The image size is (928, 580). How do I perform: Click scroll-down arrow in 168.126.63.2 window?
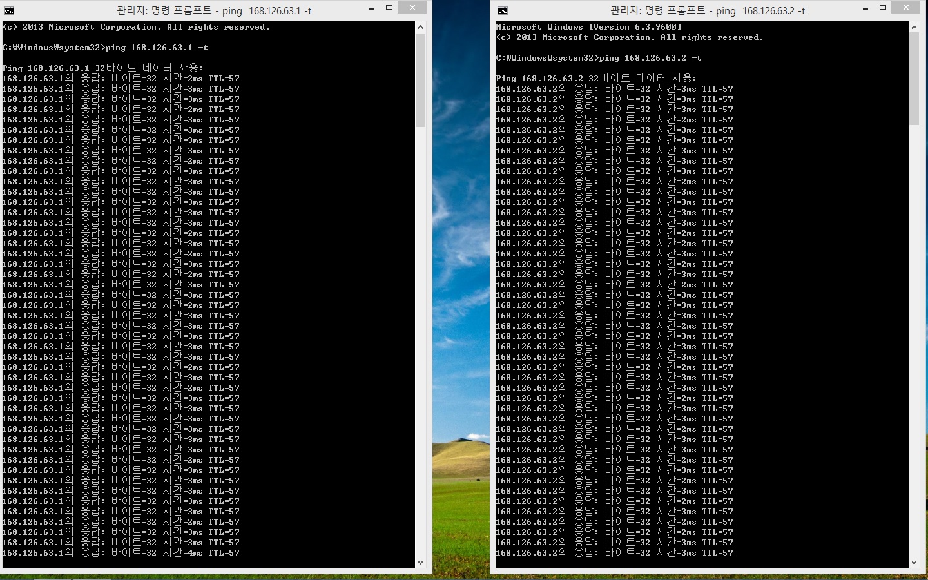pyautogui.click(x=914, y=563)
